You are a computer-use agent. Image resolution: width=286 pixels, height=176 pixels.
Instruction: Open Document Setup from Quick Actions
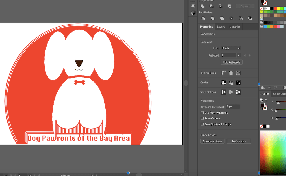click(x=212, y=141)
